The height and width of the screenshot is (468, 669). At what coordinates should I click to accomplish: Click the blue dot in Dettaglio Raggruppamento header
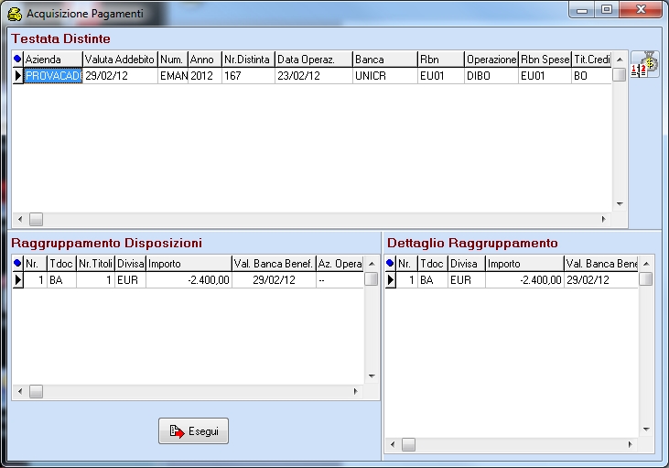point(390,263)
